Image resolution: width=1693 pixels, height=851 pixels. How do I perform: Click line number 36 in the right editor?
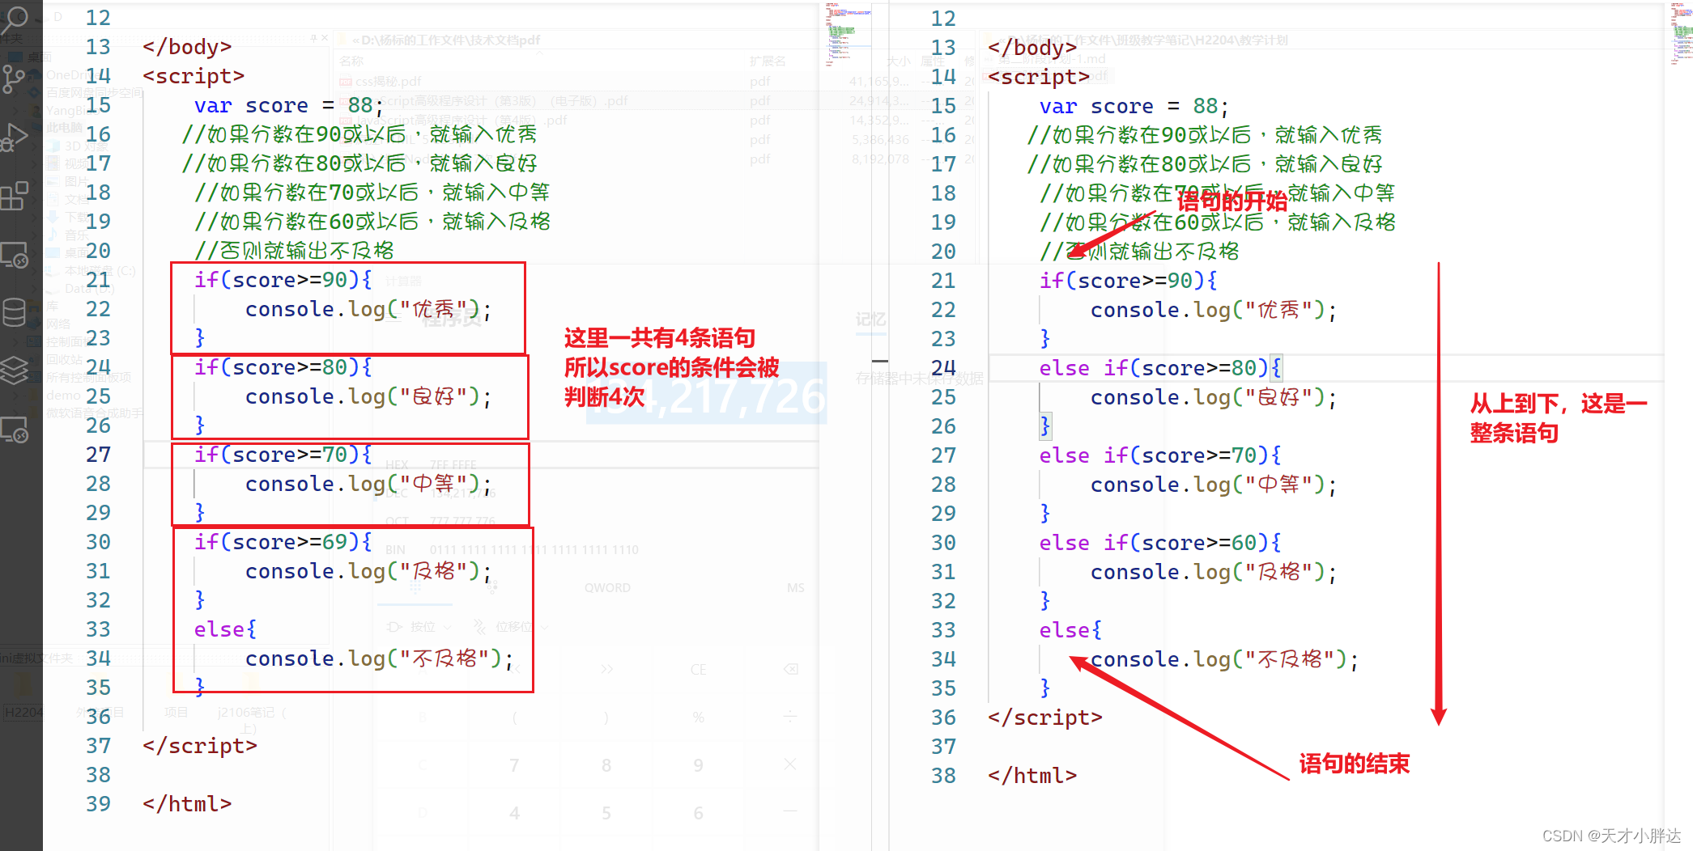[943, 718]
